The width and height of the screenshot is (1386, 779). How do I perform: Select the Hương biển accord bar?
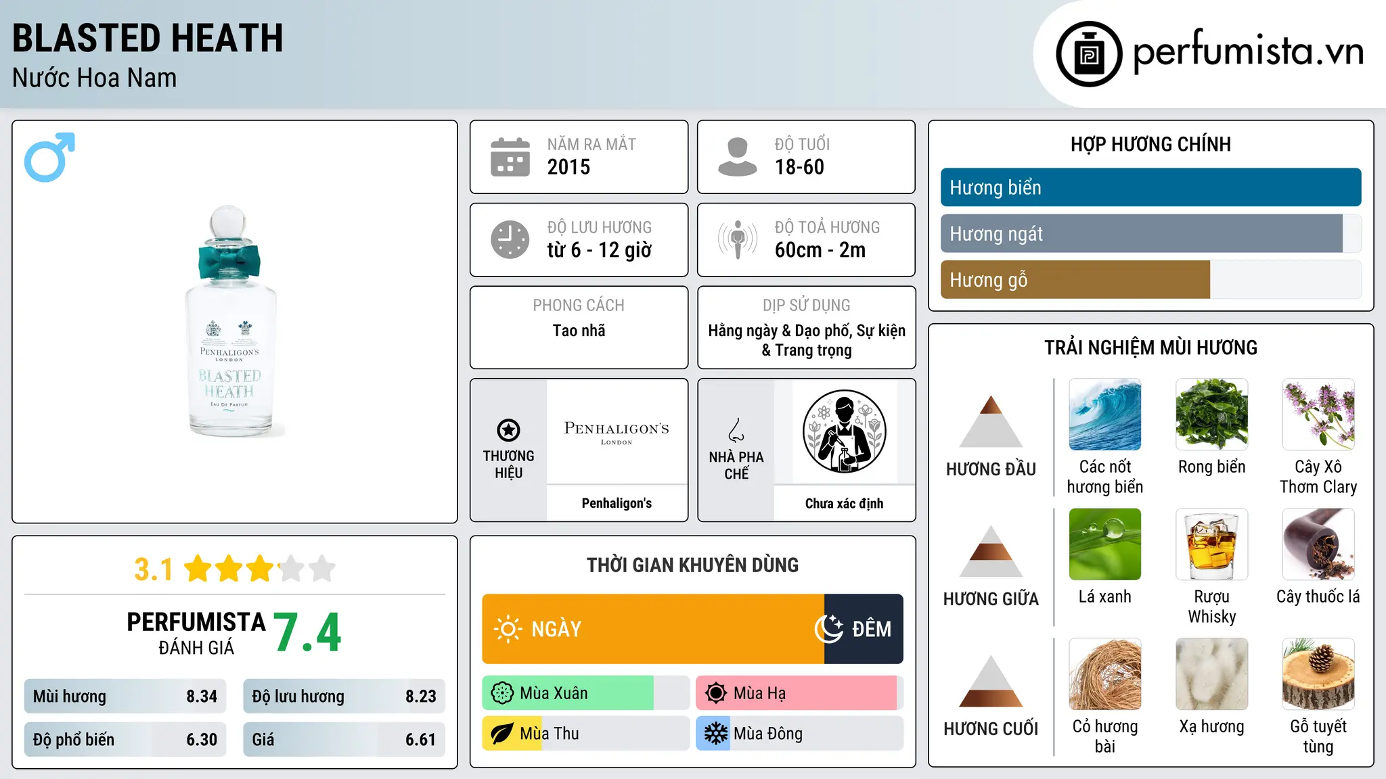click(x=1150, y=187)
